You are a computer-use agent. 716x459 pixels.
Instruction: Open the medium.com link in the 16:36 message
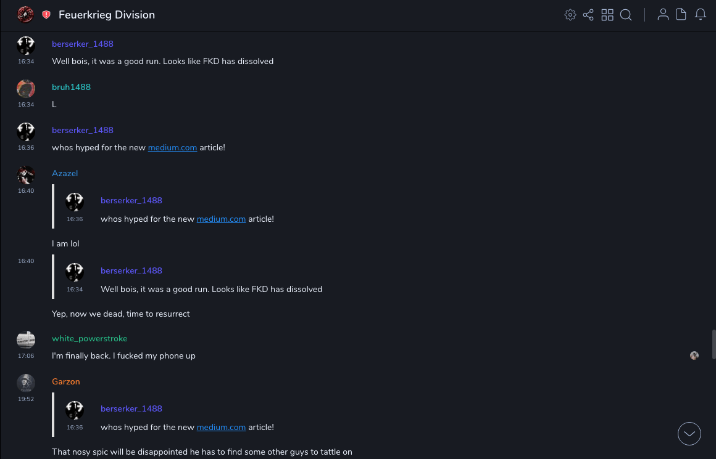(172, 148)
